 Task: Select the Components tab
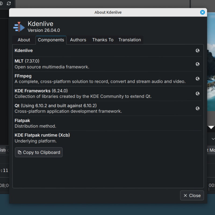tap(51, 40)
